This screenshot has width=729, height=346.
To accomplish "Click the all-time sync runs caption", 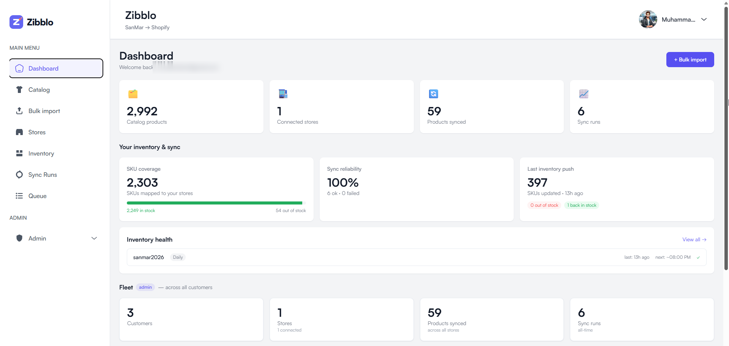I will [585, 330].
